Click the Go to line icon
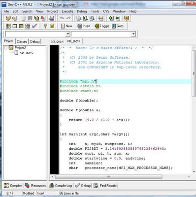The width and height of the screenshot is (196, 197). tap(101, 18)
